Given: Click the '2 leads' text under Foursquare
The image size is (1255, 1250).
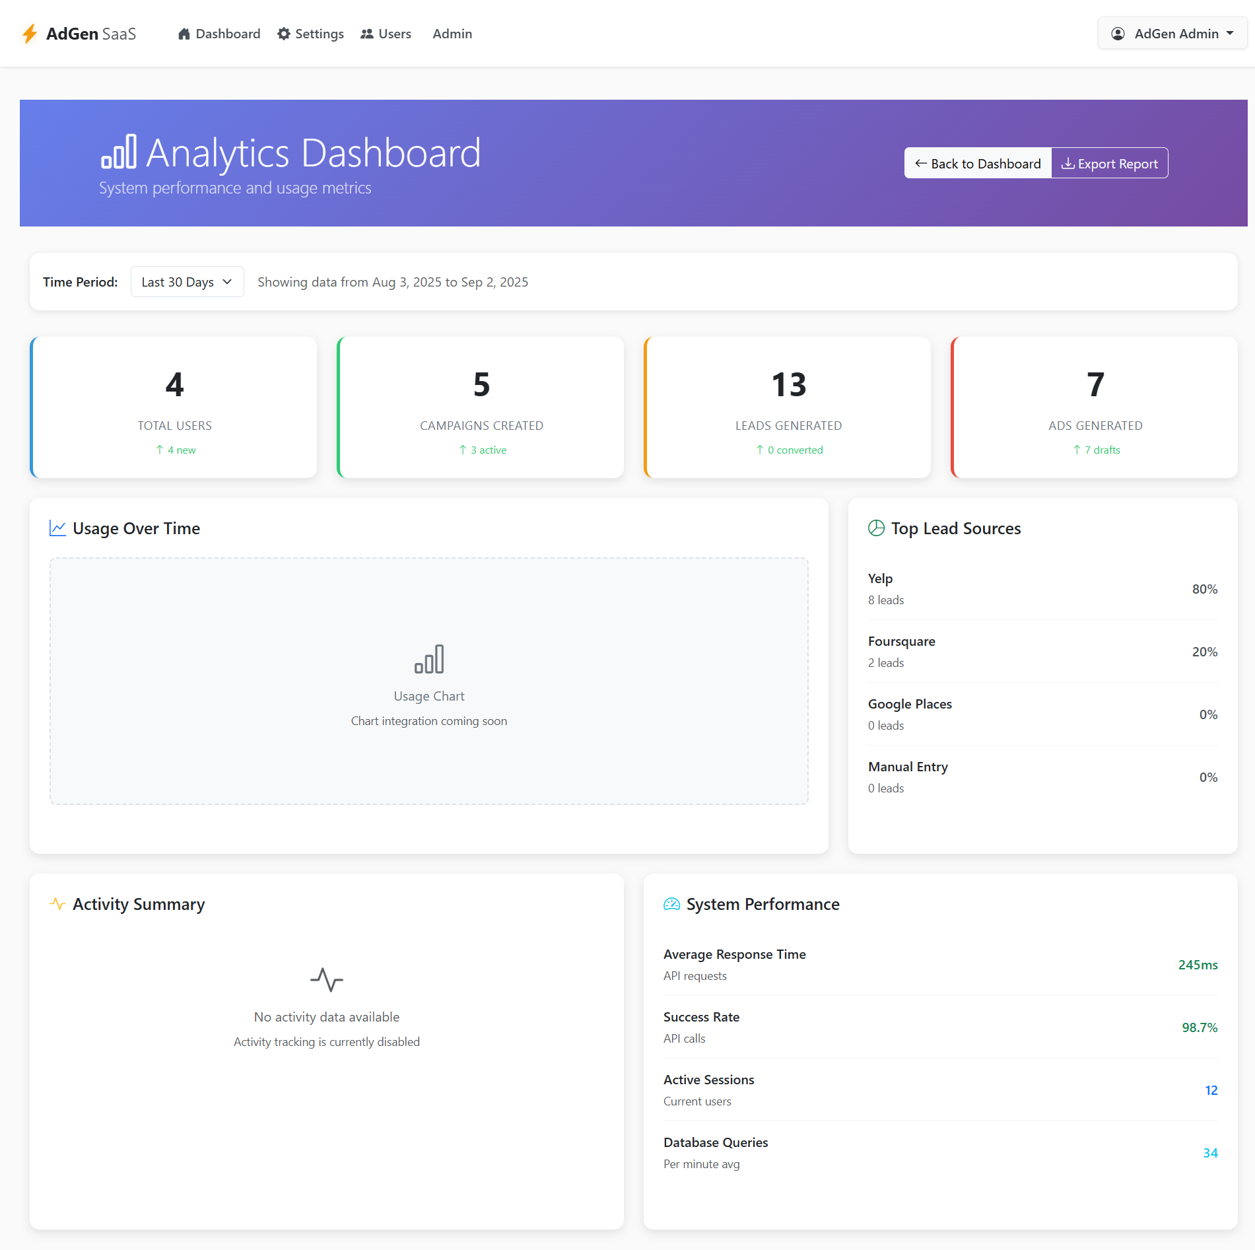Looking at the screenshot, I should tap(886, 663).
